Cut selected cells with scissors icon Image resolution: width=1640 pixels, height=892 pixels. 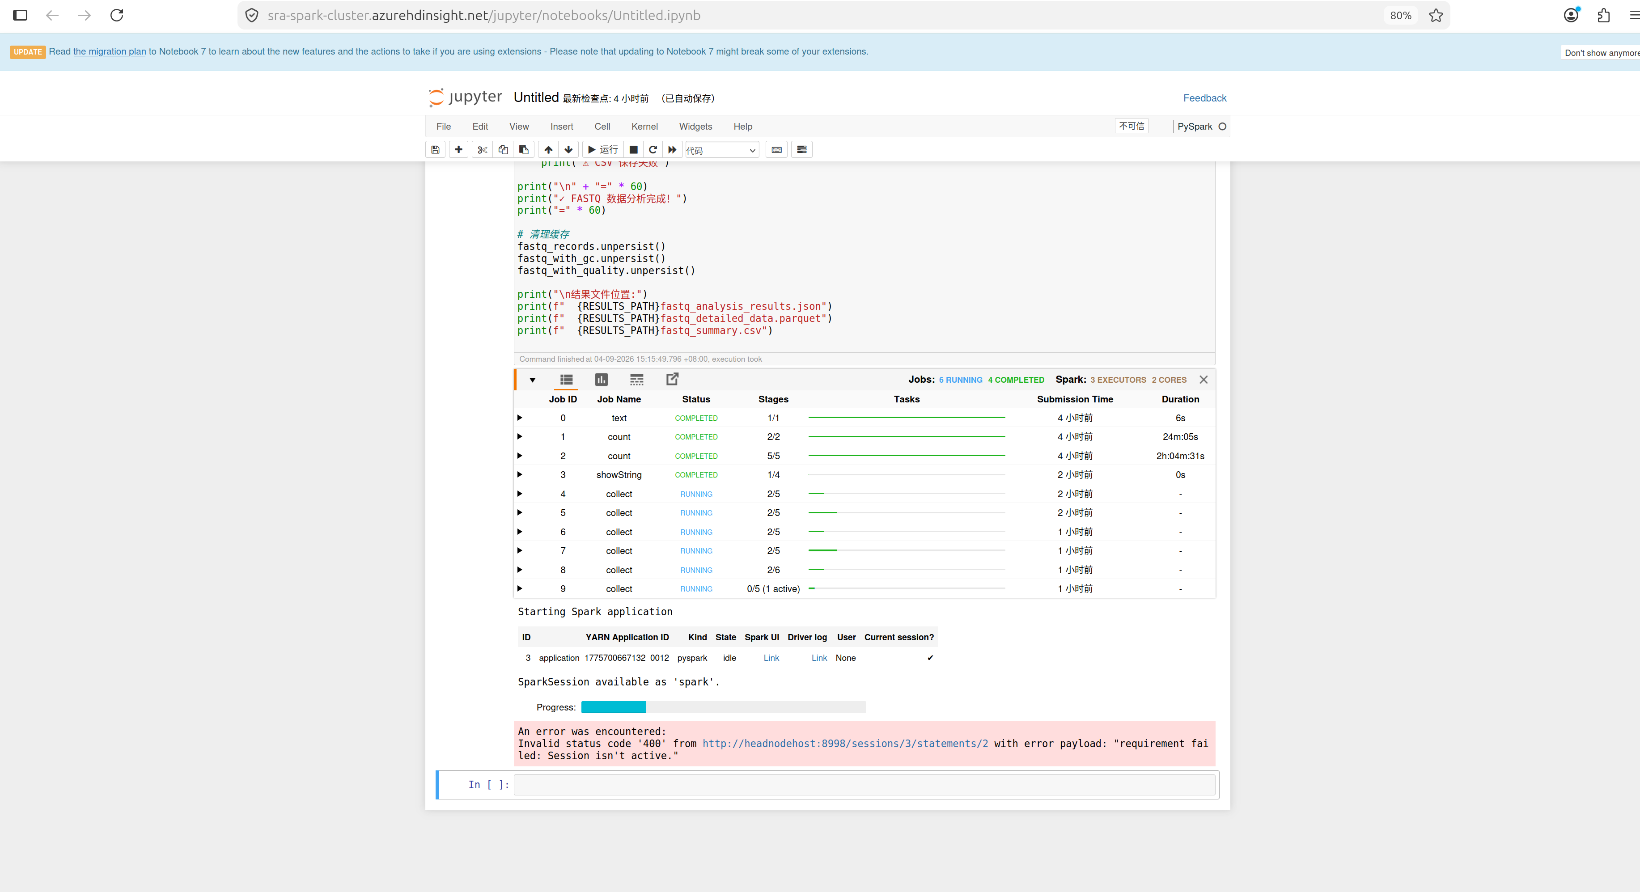coord(482,150)
